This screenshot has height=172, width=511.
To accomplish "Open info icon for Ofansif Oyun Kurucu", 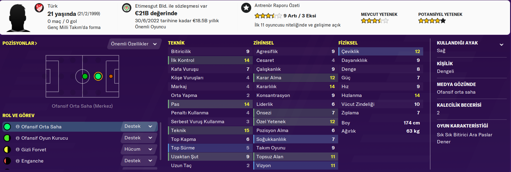I will pyautogui.click(x=18, y=138).
